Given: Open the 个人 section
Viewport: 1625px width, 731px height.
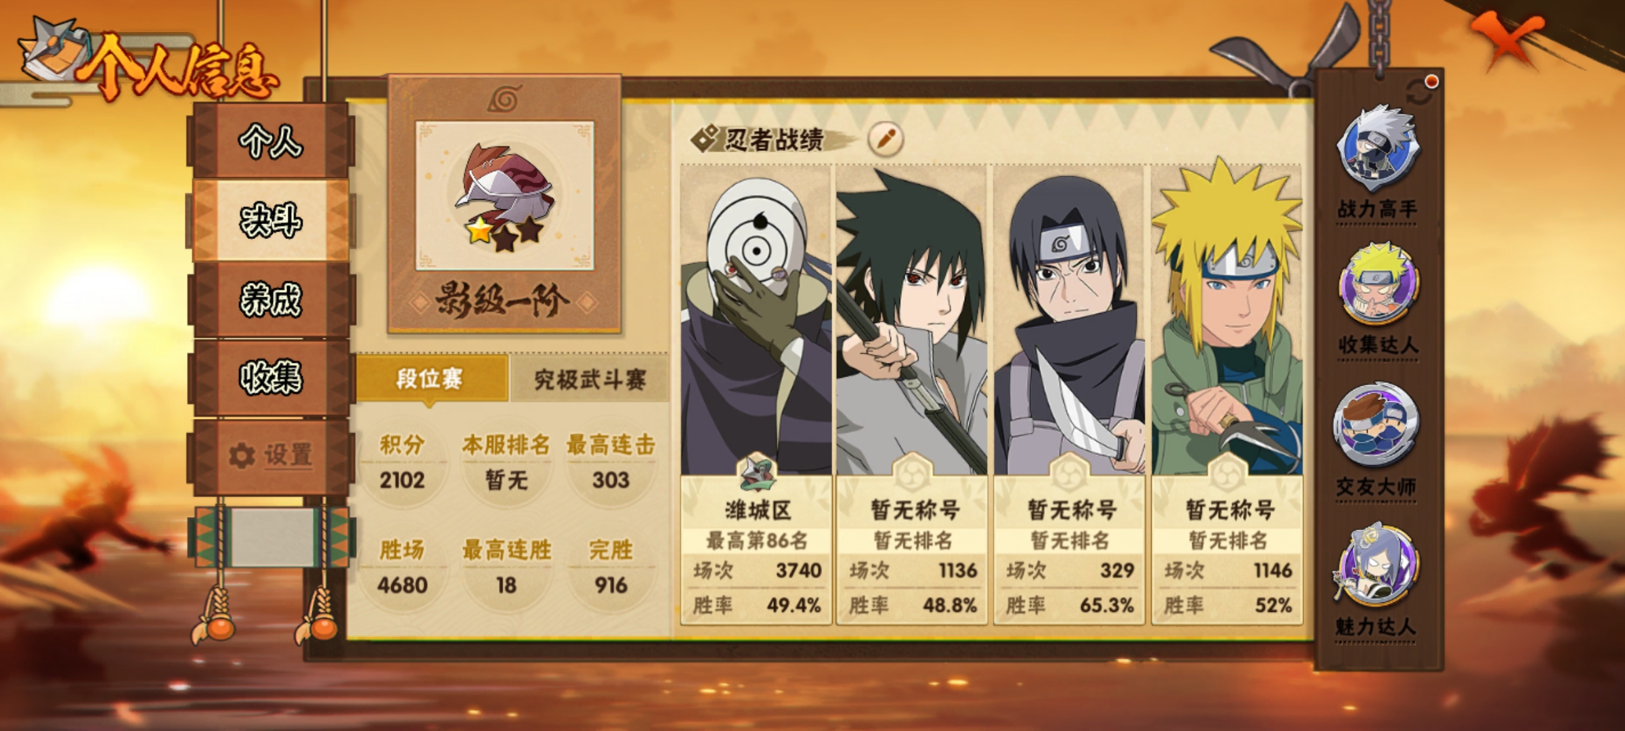Looking at the screenshot, I should click(x=271, y=141).
